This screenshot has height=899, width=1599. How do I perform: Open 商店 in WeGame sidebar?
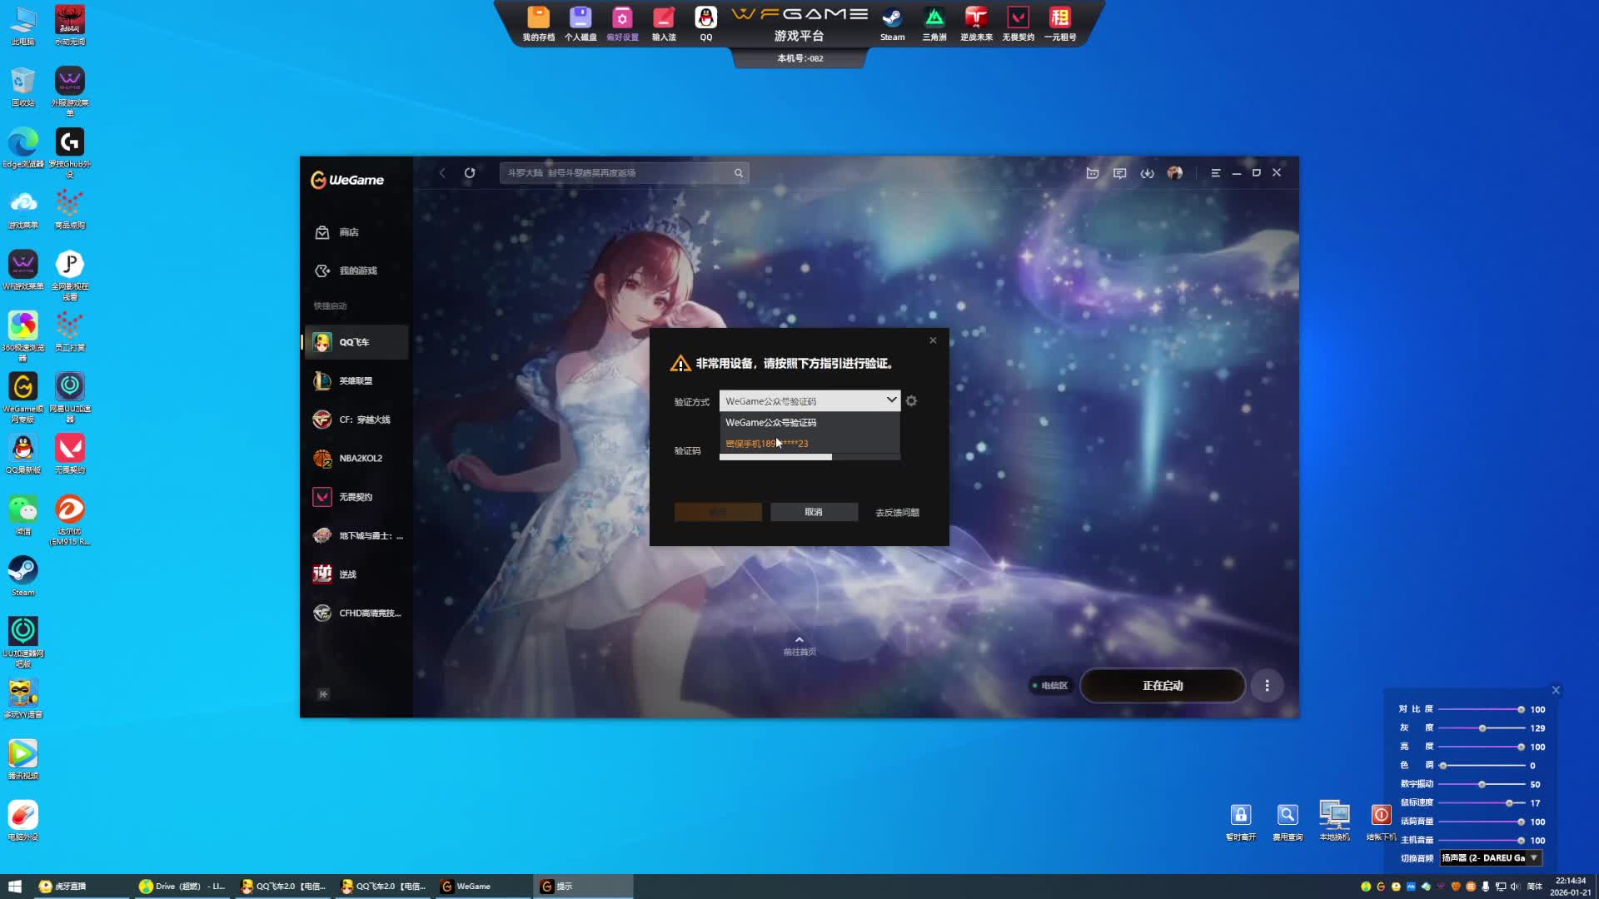click(x=349, y=232)
